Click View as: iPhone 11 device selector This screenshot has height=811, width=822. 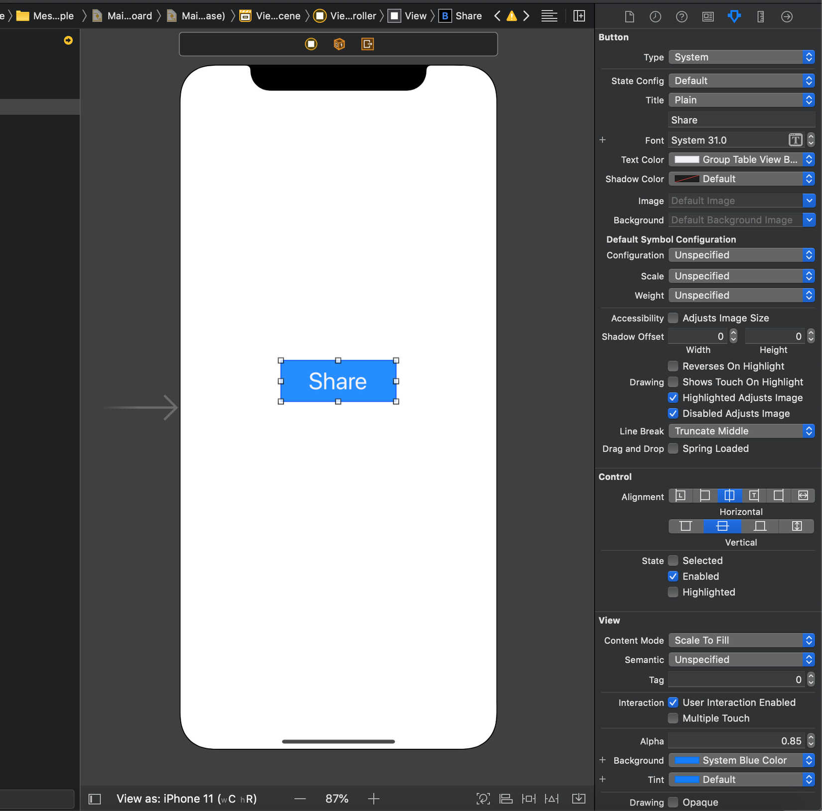[186, 799]
